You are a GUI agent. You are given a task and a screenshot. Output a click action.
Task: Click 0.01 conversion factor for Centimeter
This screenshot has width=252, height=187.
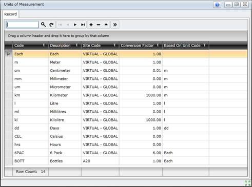coord(141,71)
